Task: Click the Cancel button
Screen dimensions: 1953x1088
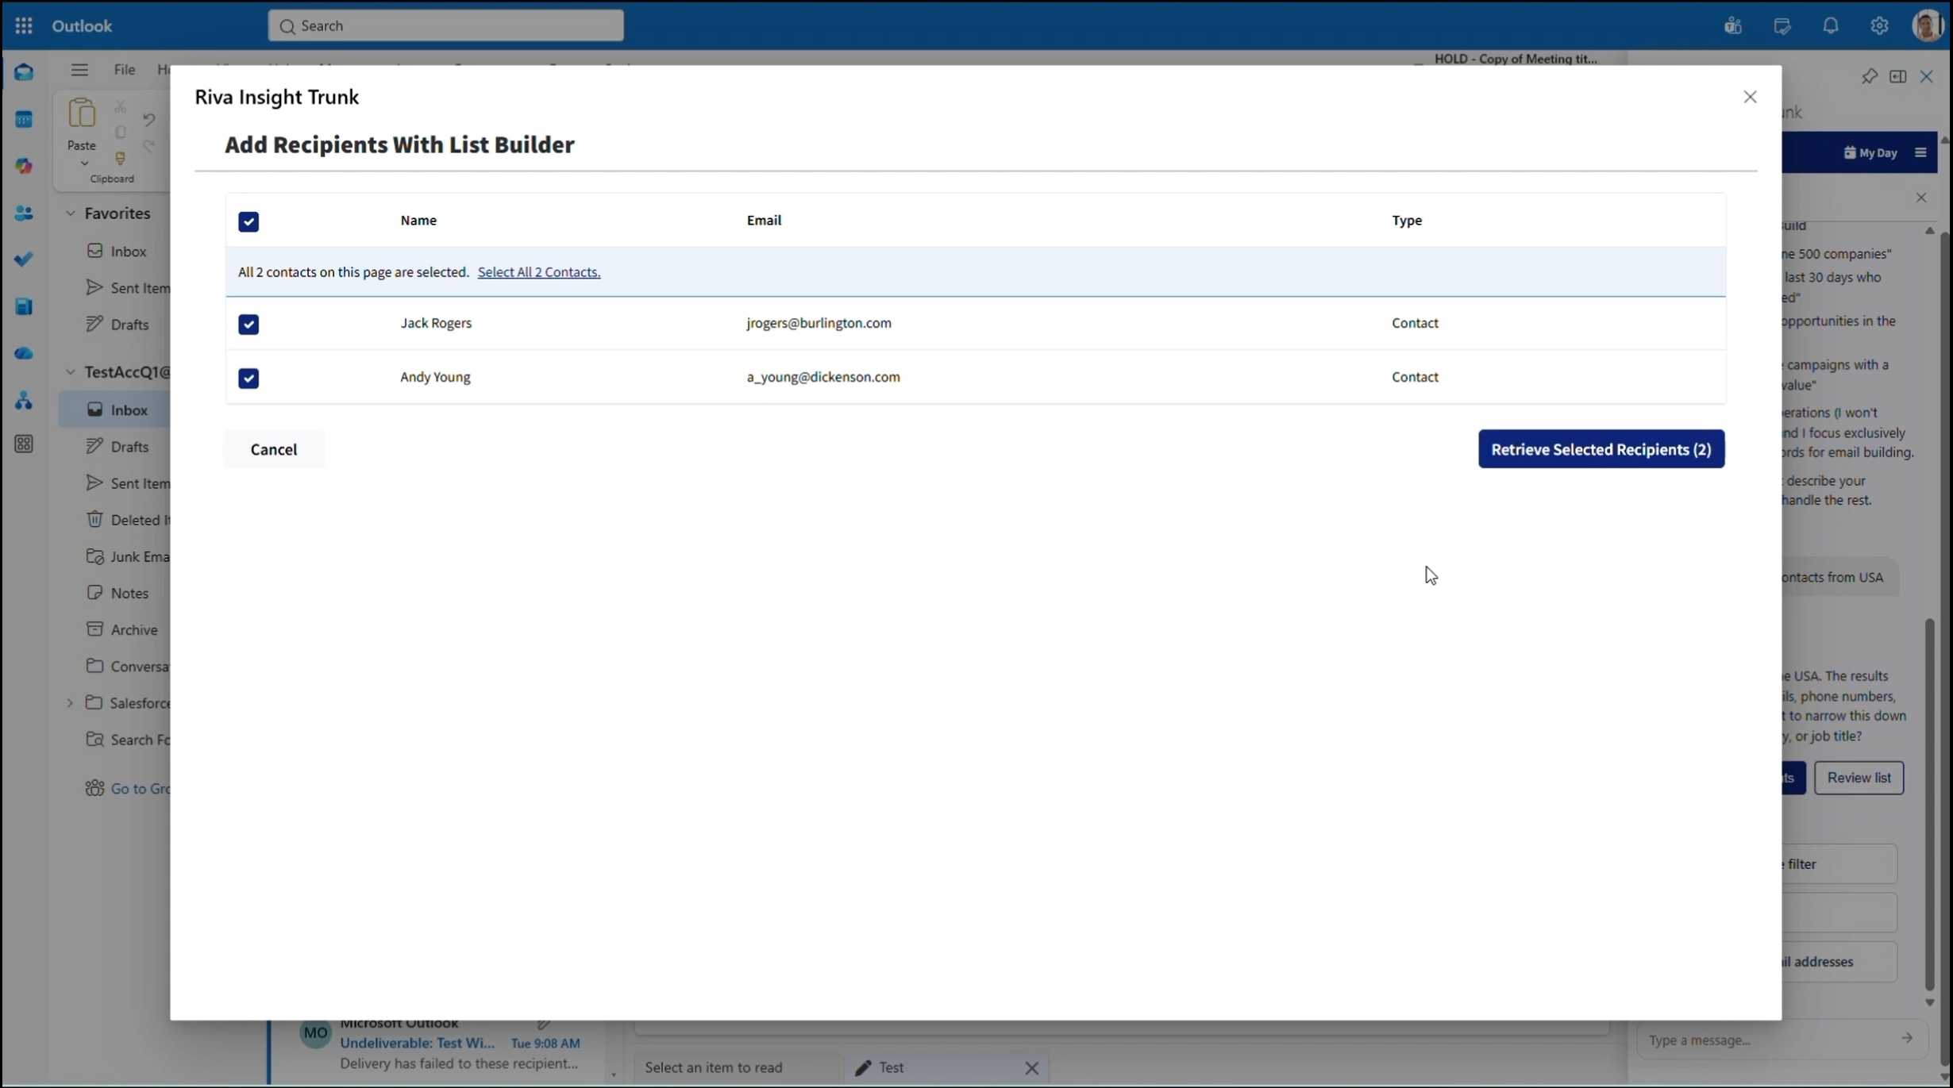Action: pos(274,449)
